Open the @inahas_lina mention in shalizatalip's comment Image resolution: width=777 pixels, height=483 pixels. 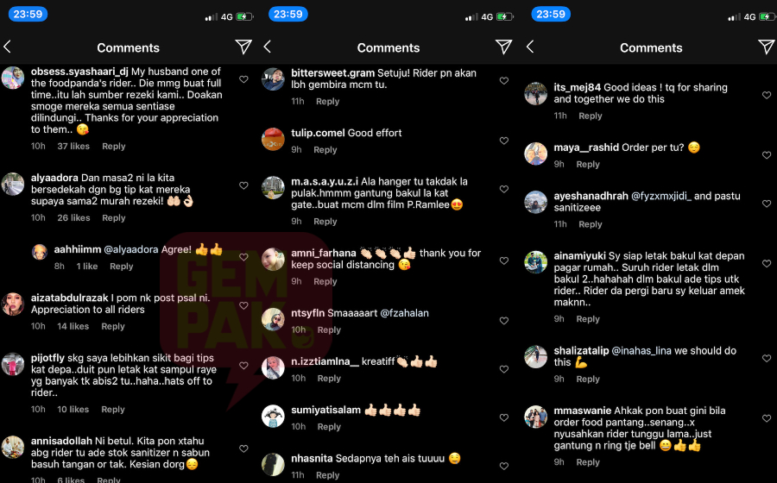coord(641,350)
